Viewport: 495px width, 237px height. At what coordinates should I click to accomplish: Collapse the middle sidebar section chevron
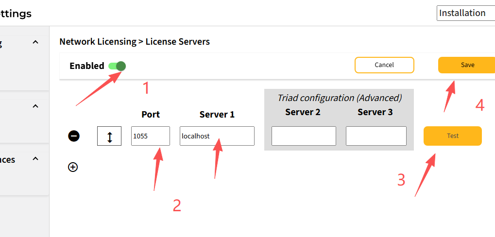[35, 106]
